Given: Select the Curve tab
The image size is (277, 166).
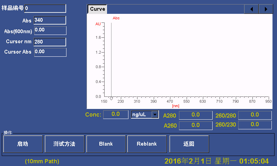Looking at the screenshot, I should 97,9.
